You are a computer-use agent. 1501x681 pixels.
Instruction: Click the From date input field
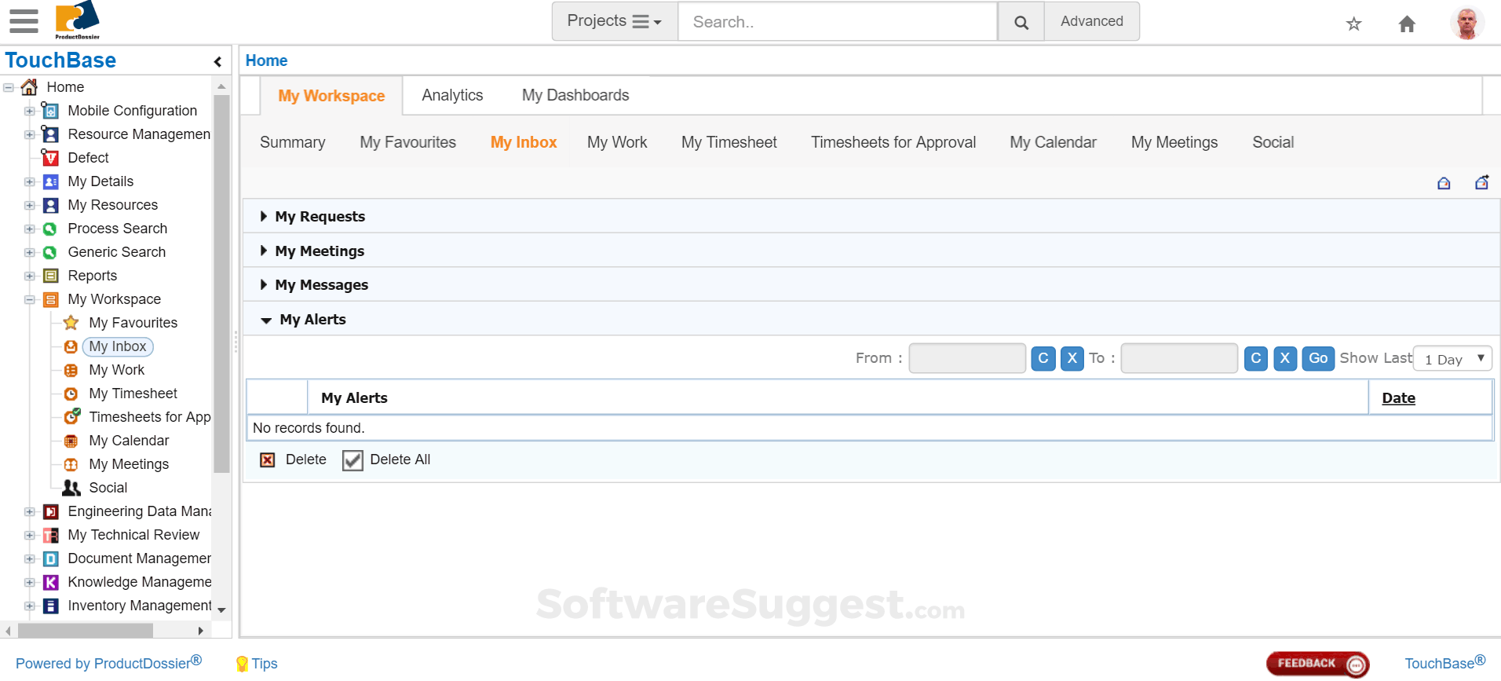click(967, 358)
